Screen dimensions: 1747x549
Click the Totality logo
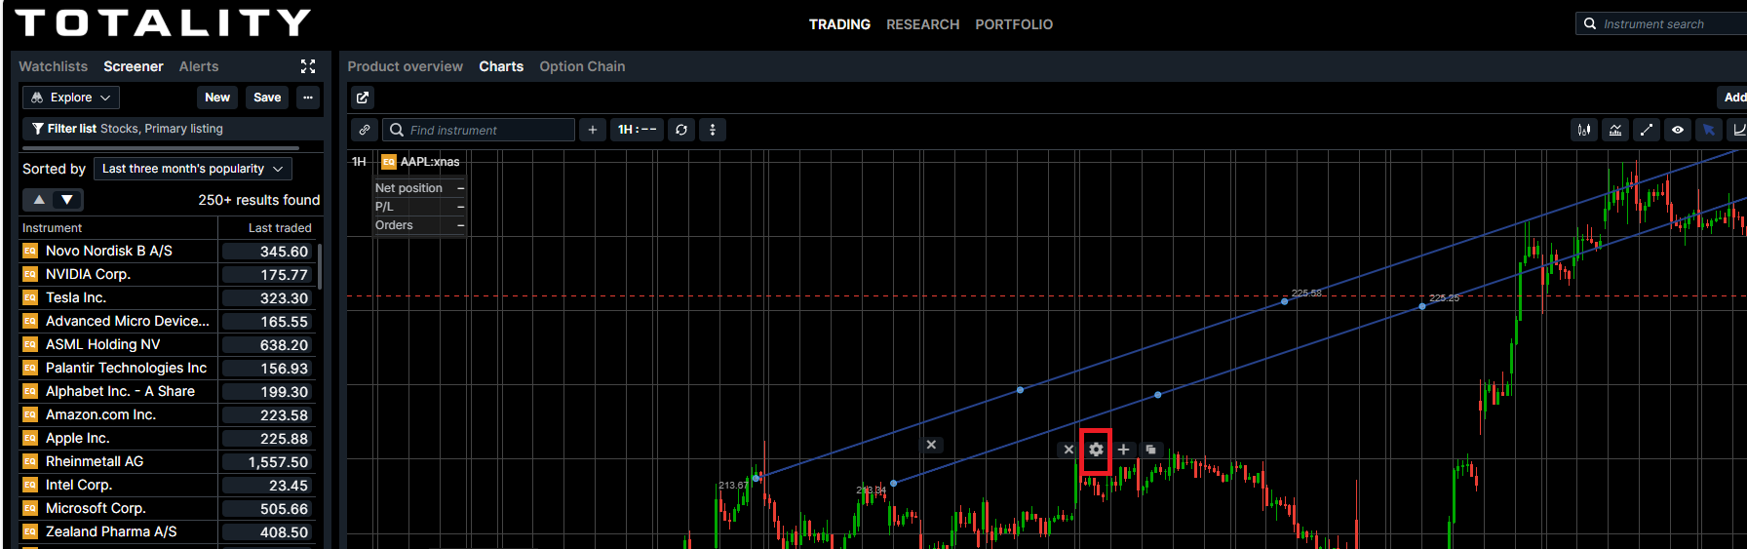click(x=163, y=23)
